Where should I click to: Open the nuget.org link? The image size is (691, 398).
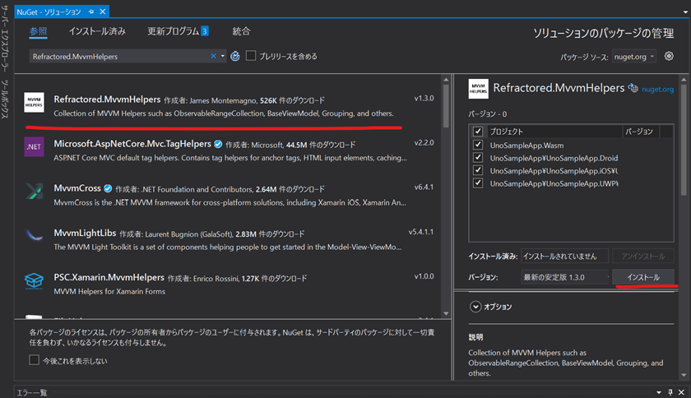(x=657, y=89)
